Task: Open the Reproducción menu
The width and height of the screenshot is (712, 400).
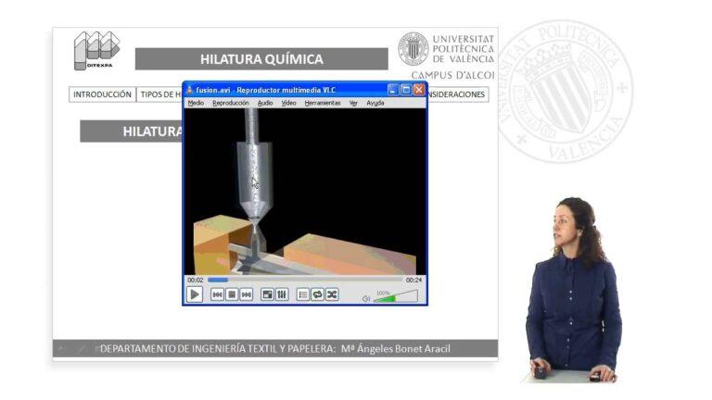Action: point(231,103)
